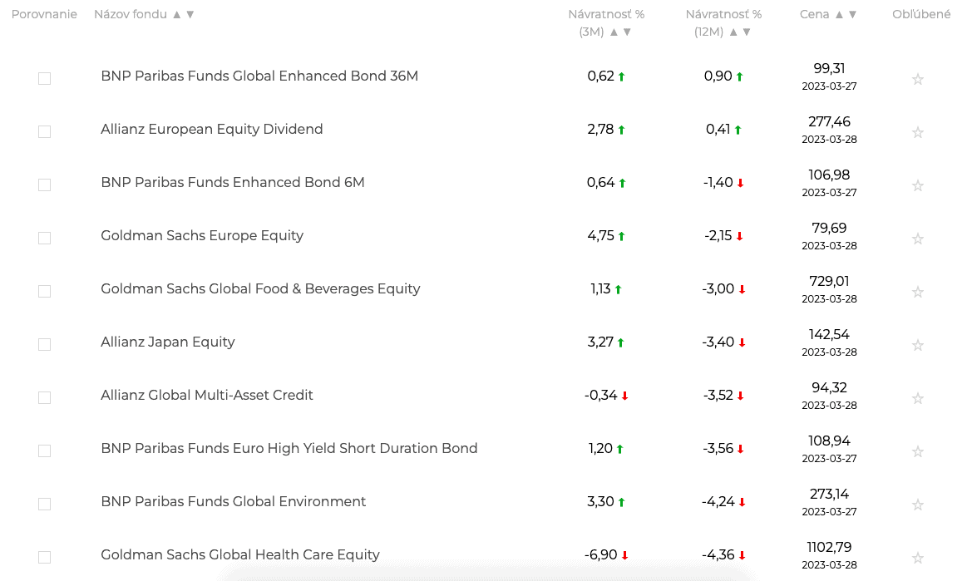Star Goldman Sachs Global Food & Beverages Equity
This screenshot has width=967, height=581.
coord(918,293)
